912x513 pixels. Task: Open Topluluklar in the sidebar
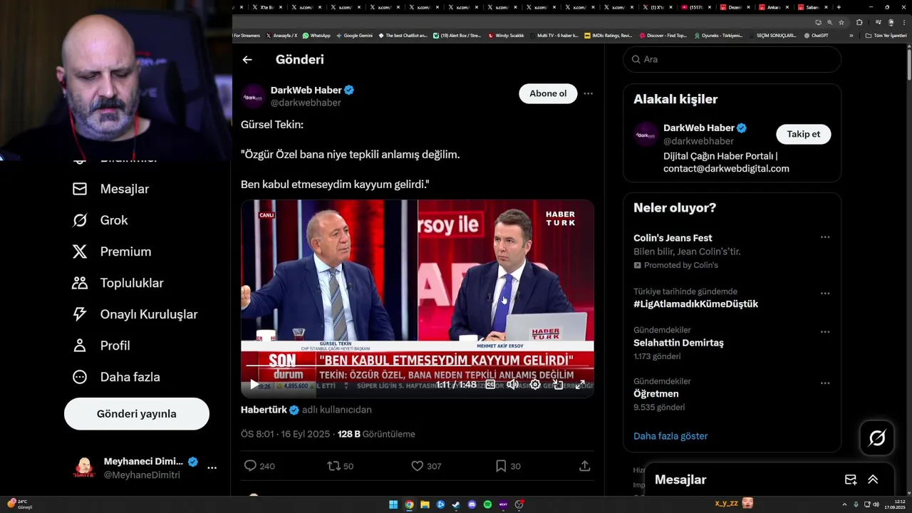tap(118, 283)
